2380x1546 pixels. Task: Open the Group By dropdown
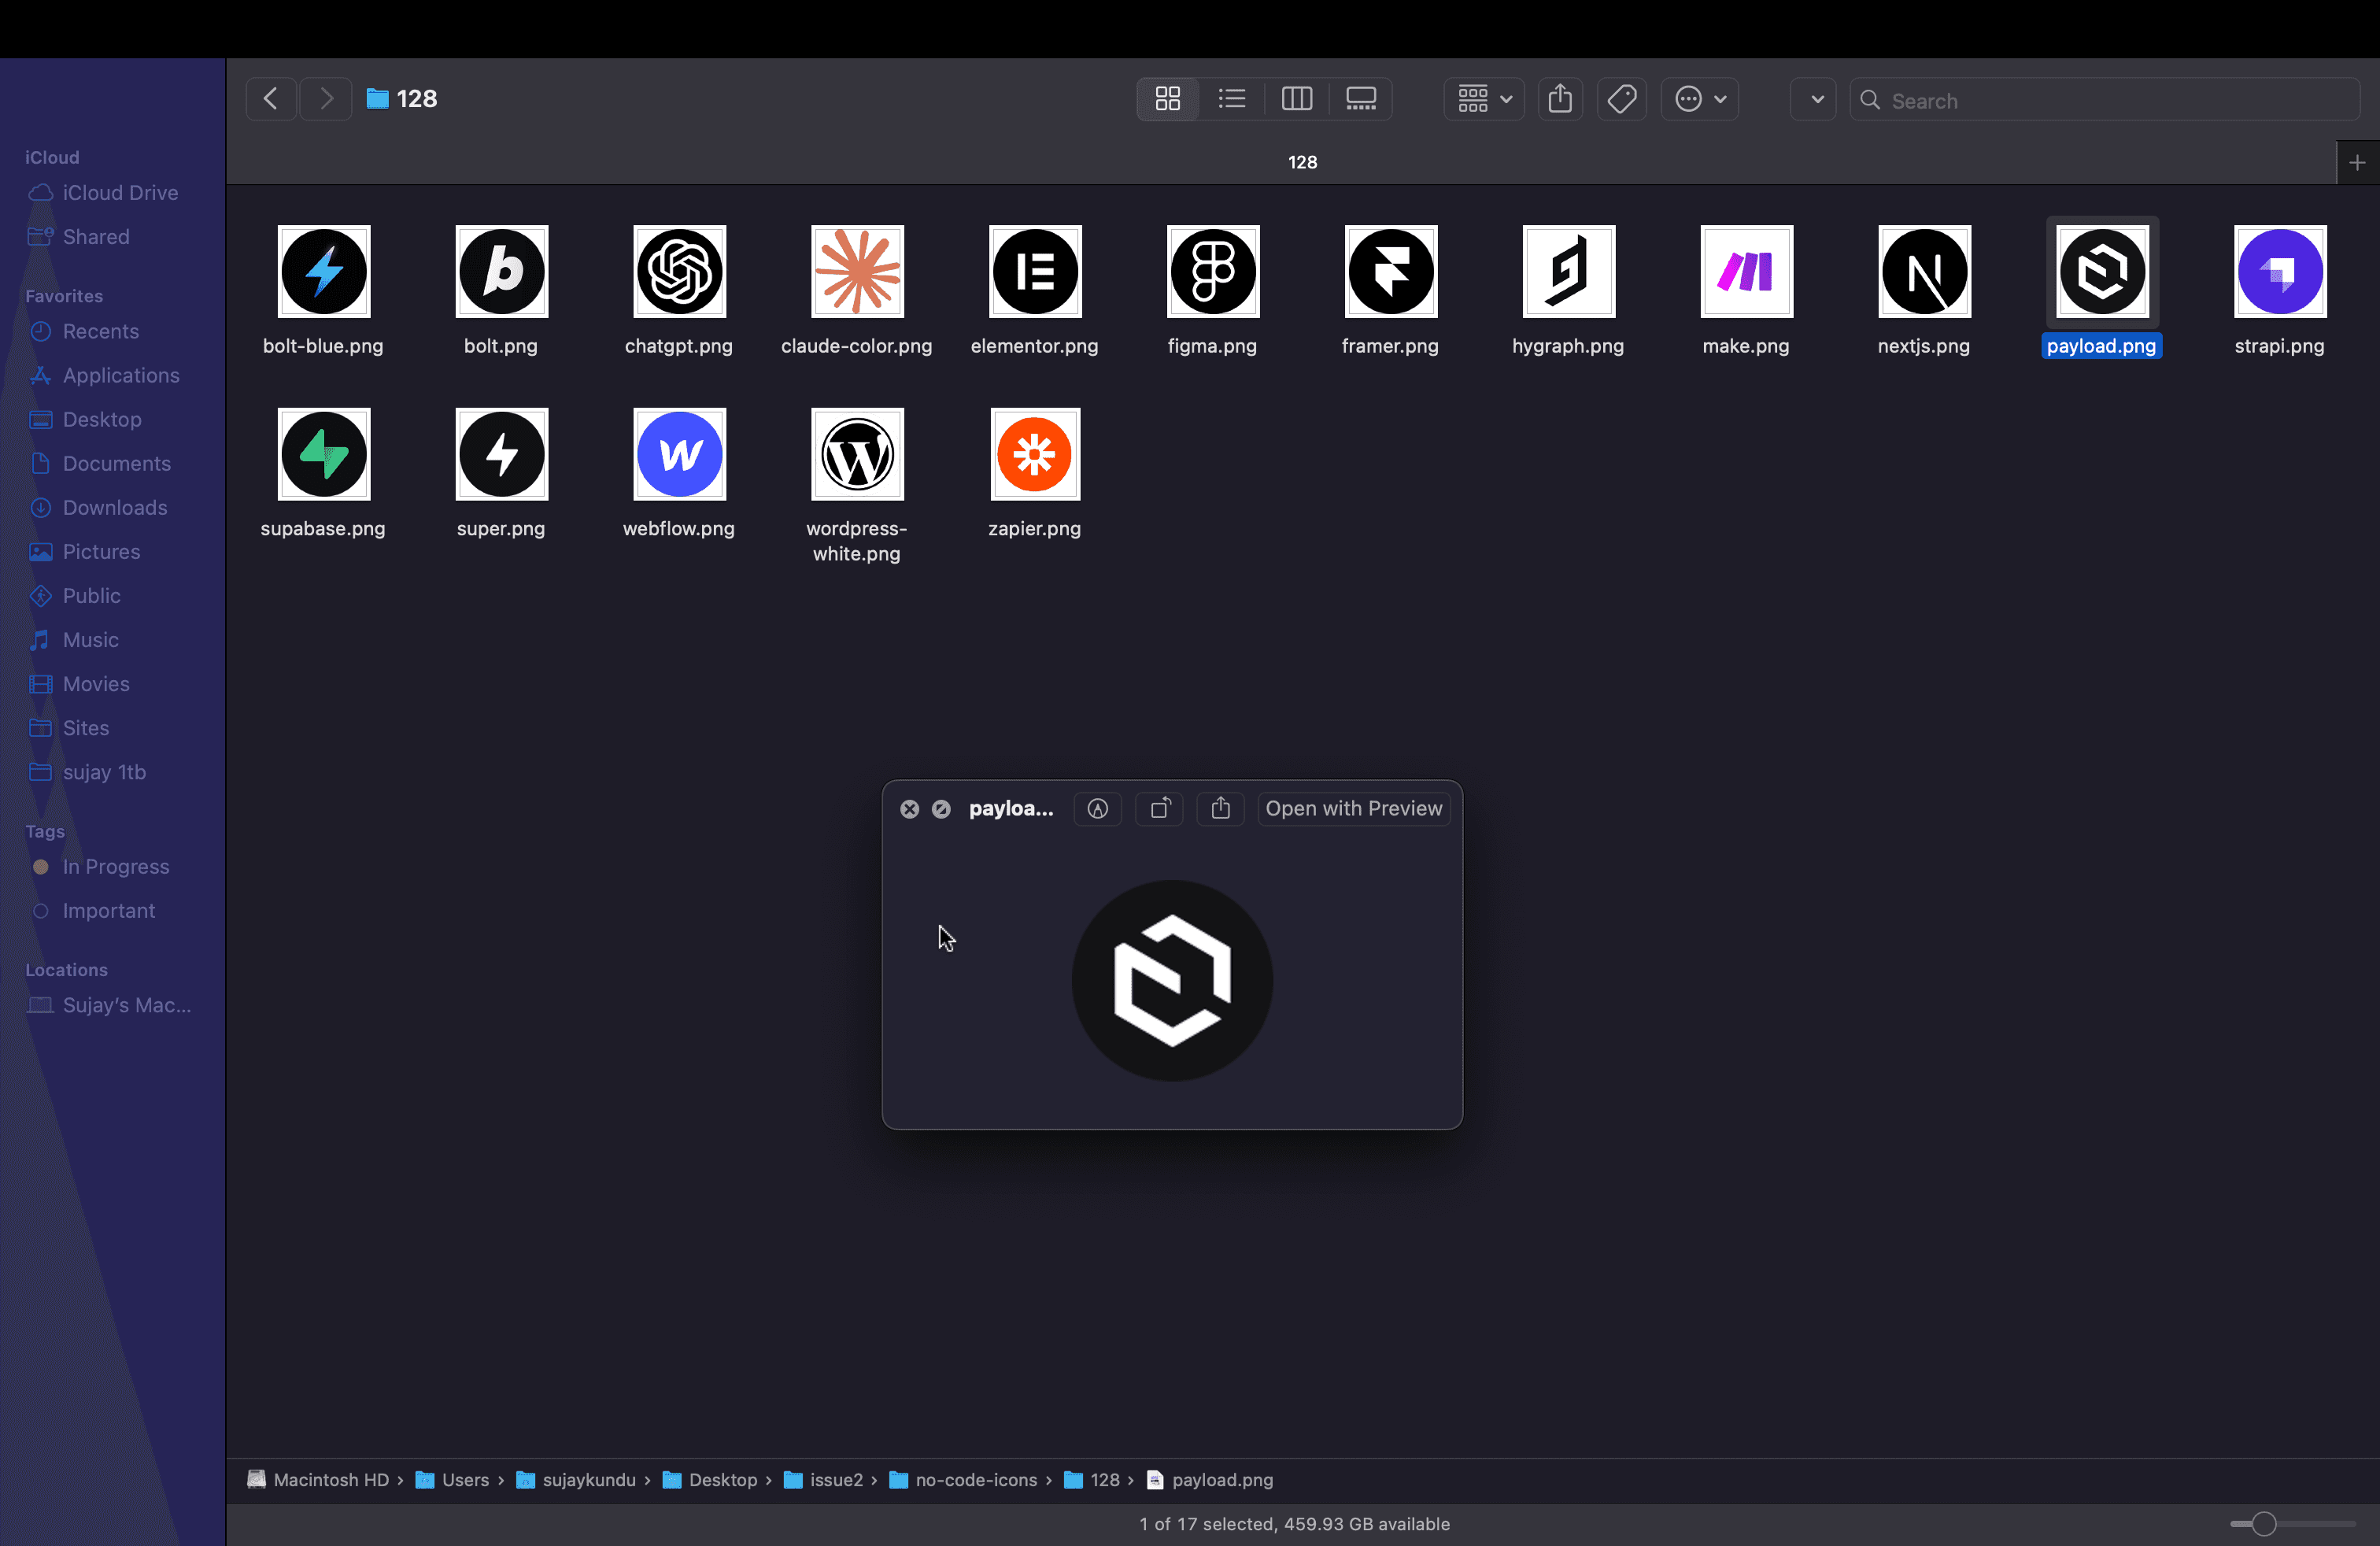pos(1484,99)
